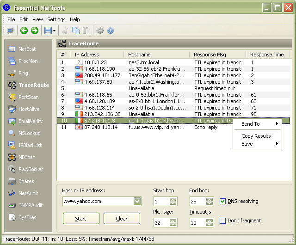Open the NSLookup tool
The height and width of the screenshot is (245, 296).
(x=25, y=133)
